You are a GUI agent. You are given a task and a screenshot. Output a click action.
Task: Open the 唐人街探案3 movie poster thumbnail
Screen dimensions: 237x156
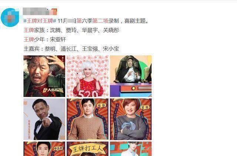click(44, 76)
